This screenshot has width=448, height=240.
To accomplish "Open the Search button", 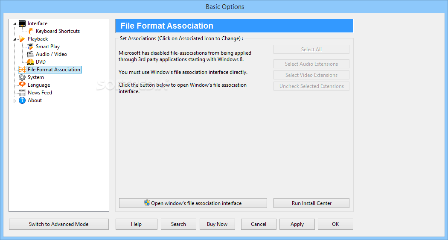I will tap(178, 224).
